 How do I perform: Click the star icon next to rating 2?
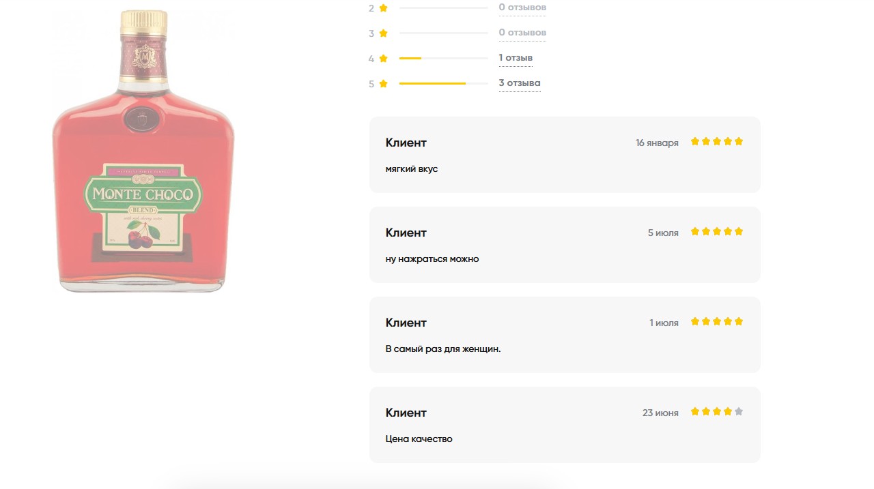point(383,8)
